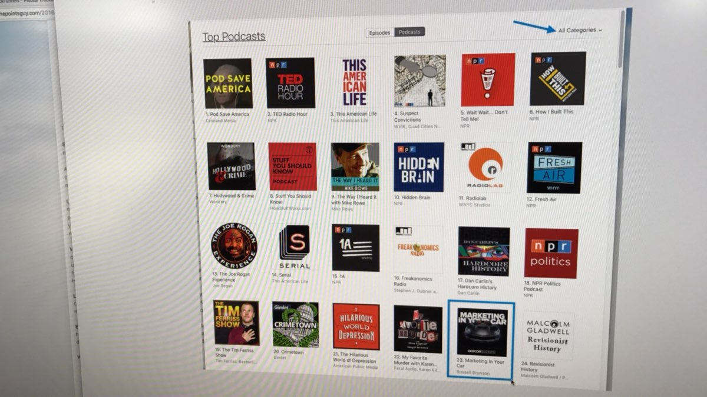Screen dimensions: 707x397
Task: Click the WNYC Studios publisher name
Action: coord(474,204)
